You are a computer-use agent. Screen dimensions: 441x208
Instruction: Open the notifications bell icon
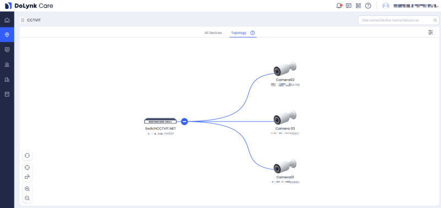(x=339, y=6)
